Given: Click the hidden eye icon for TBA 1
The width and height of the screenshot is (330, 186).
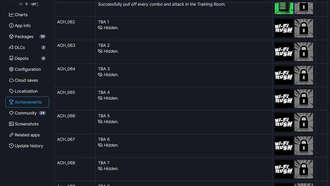Looking at the screenshot, I should point(100,28).
